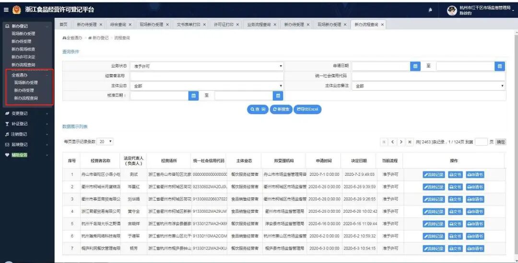The width and height of the screenshot is (518, 263).
Task: Switch to the 综合查询 tab
Action: [118, 25]
